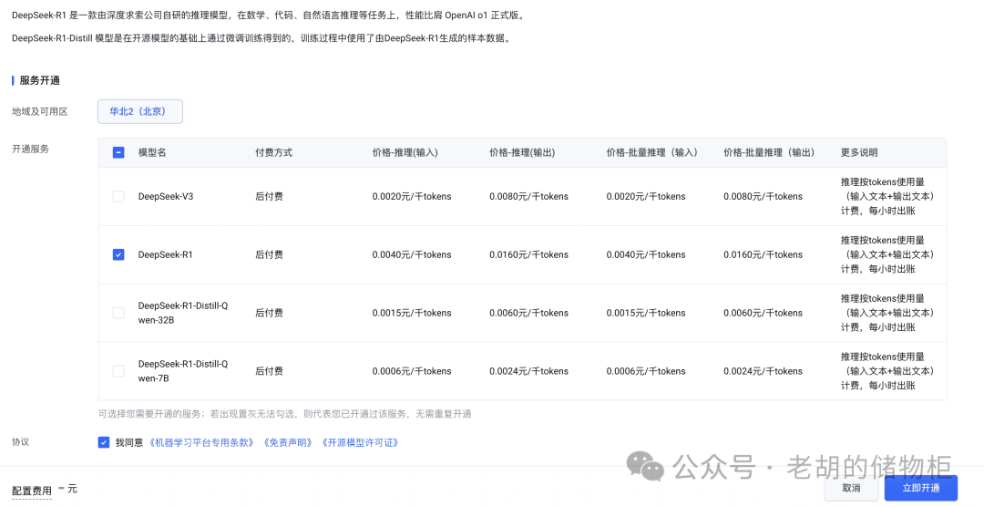Click the 开通服务 label
The height and width of the screenshot is (507, 984).
30,149
